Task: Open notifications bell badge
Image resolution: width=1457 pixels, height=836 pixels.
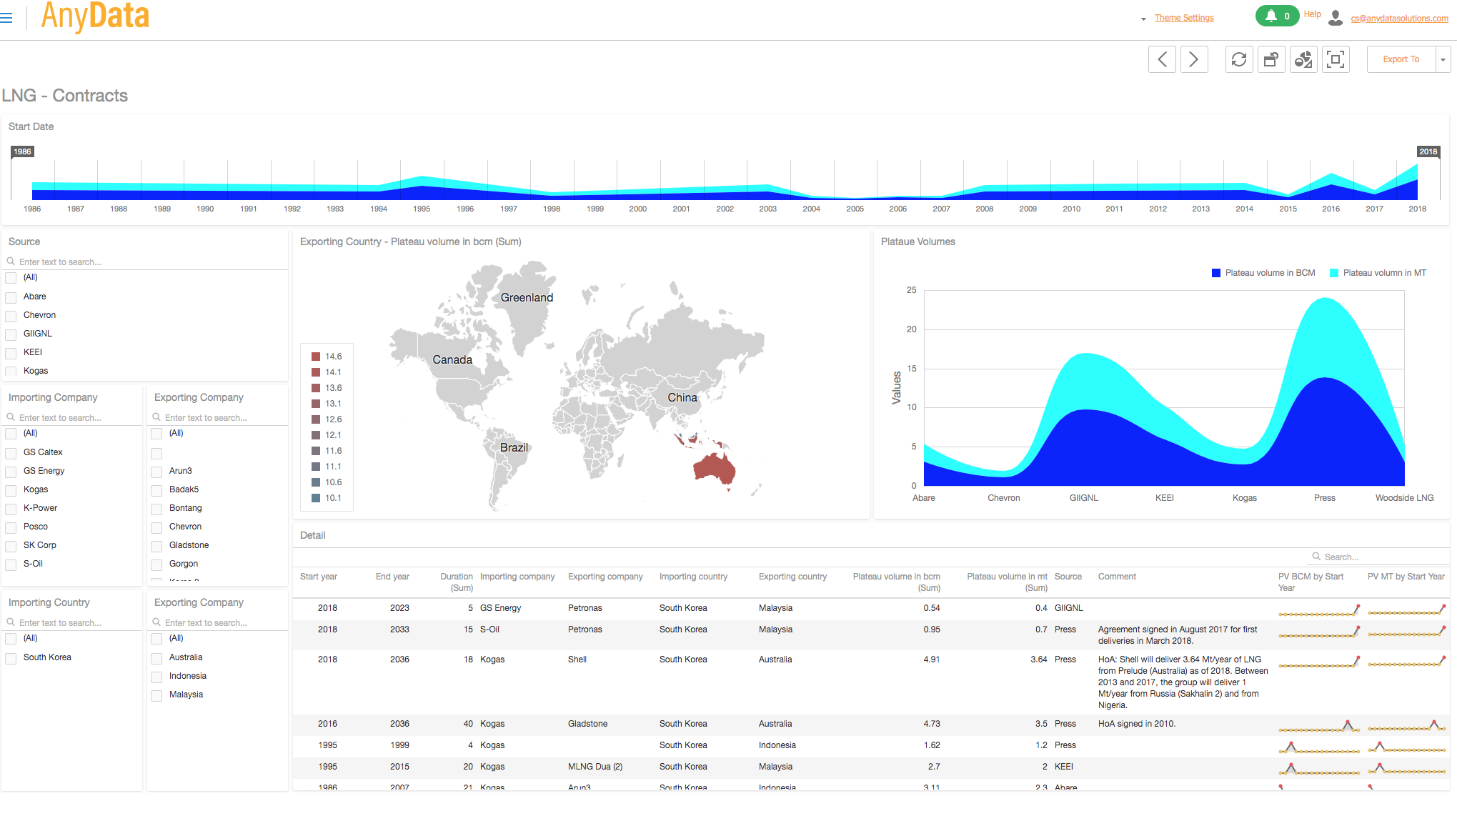Action: 1277,16
